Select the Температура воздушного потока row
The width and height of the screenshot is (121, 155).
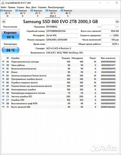[x=59, y=93]
